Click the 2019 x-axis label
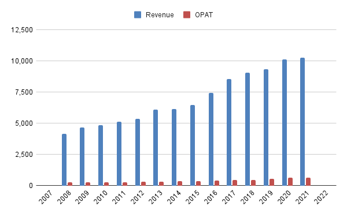 [266, 197]
